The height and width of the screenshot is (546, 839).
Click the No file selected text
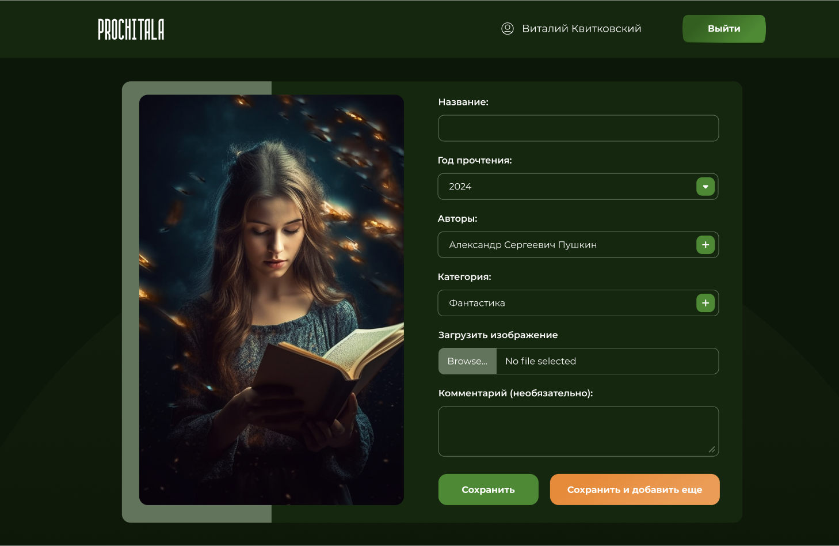(540, 361)
